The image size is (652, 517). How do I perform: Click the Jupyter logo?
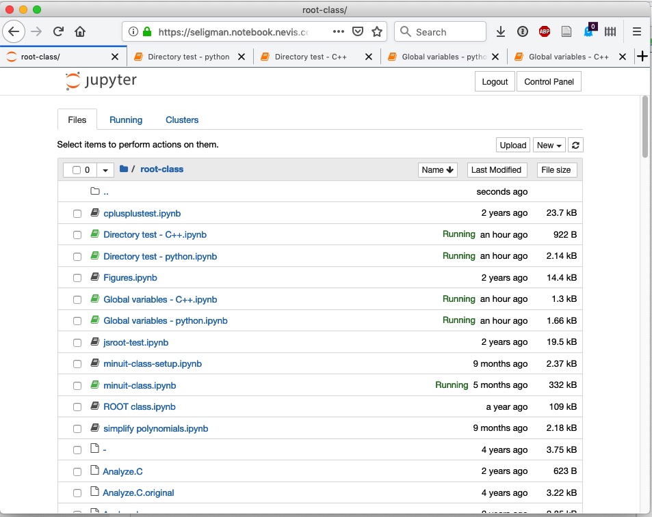(101, 81)
